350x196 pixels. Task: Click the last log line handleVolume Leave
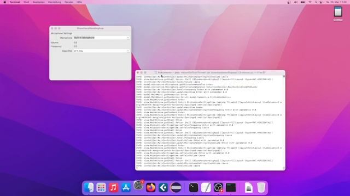click(168, 166)
